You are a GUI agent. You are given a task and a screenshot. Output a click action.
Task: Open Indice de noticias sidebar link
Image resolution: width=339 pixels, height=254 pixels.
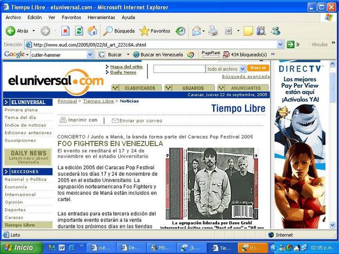pyautogui.click(x=25, y=125)
